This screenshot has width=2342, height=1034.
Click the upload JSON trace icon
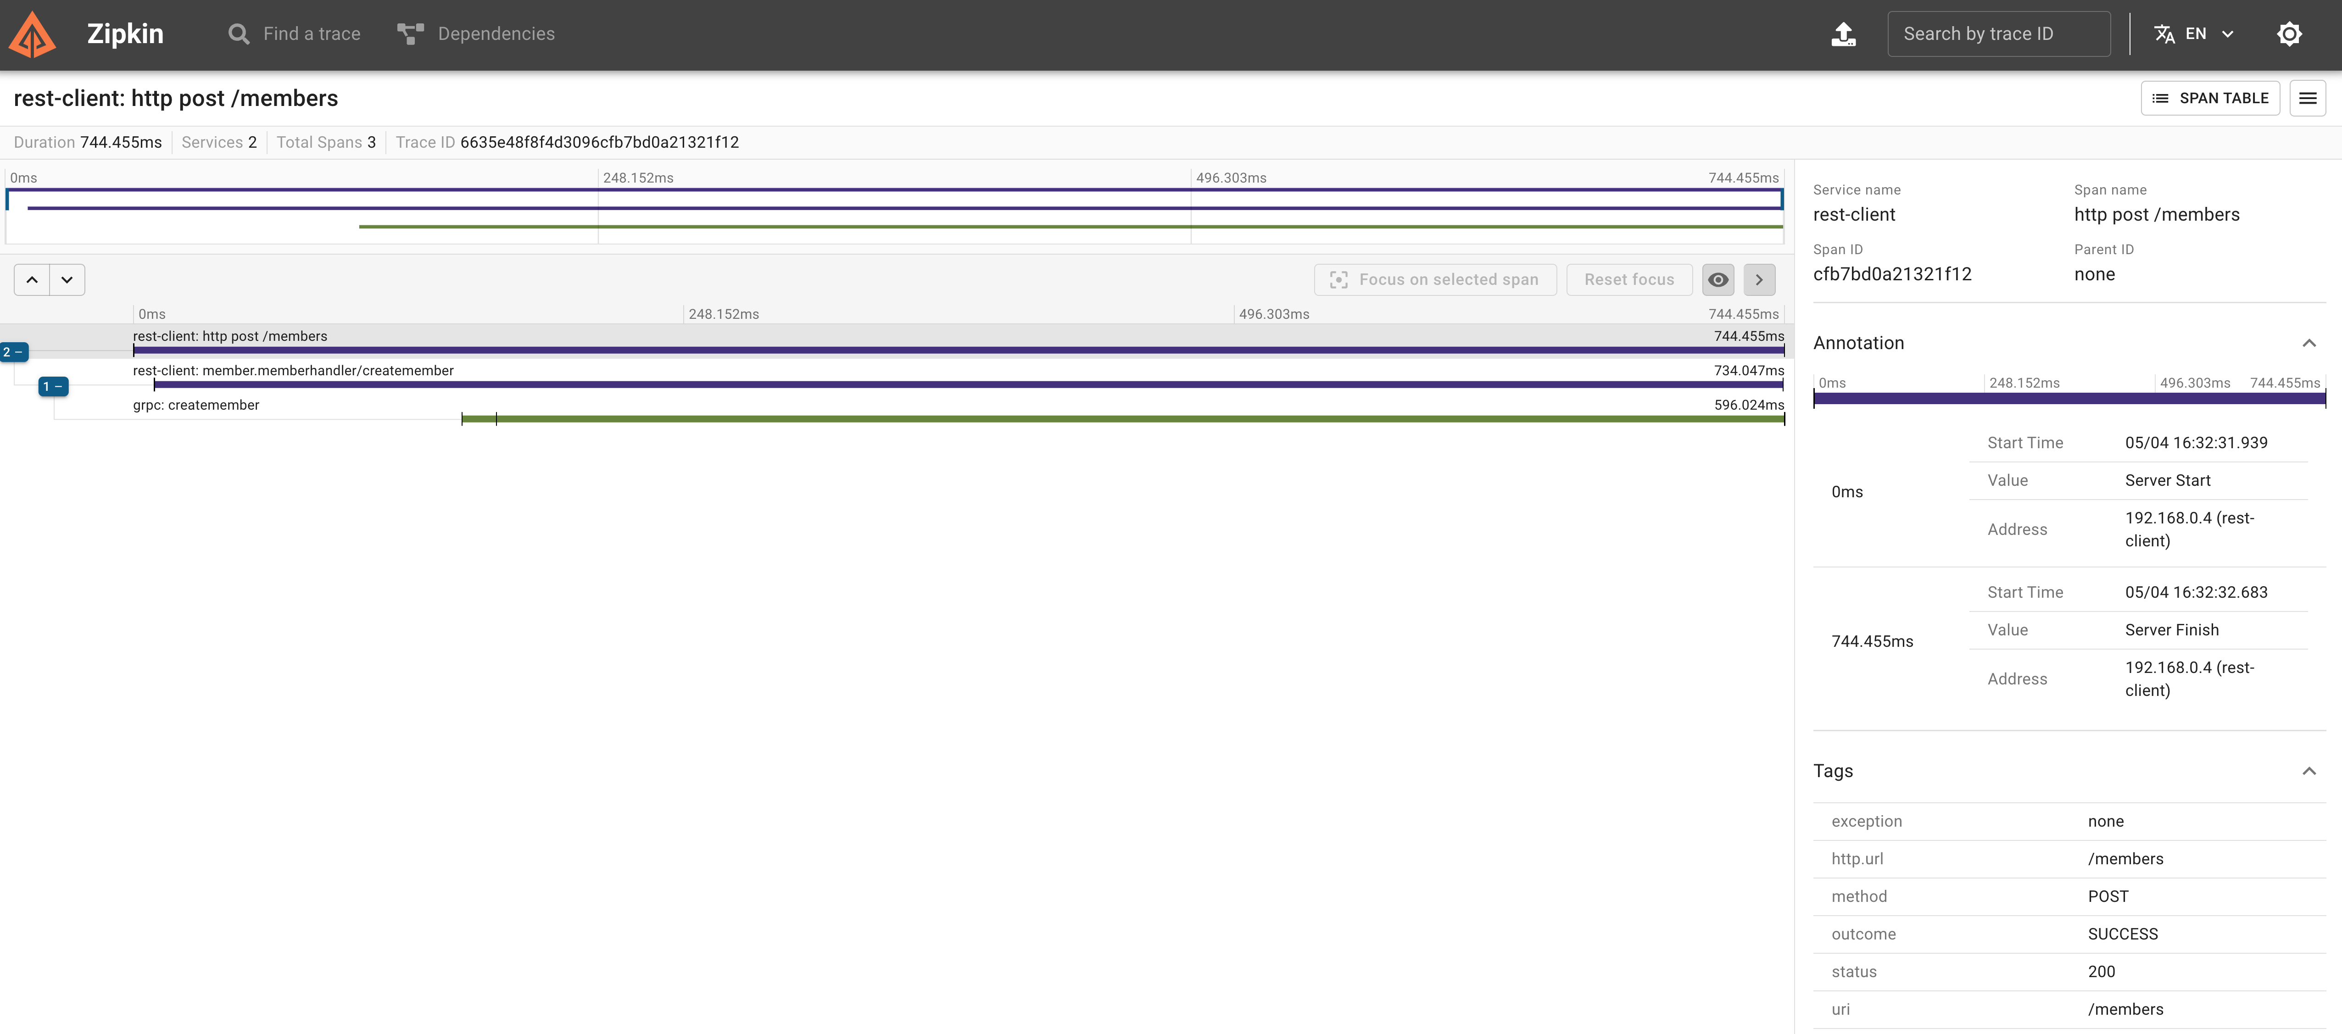(1843, 34)
